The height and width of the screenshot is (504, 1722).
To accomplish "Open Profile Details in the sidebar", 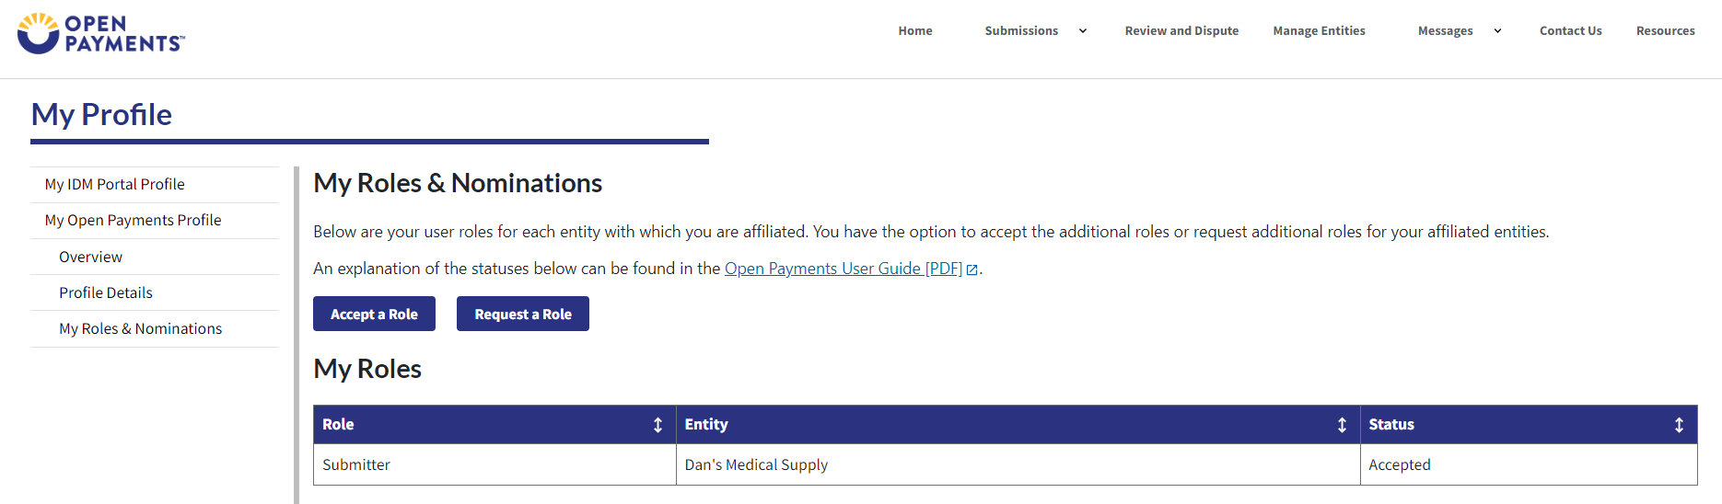I will click(106, 293).
